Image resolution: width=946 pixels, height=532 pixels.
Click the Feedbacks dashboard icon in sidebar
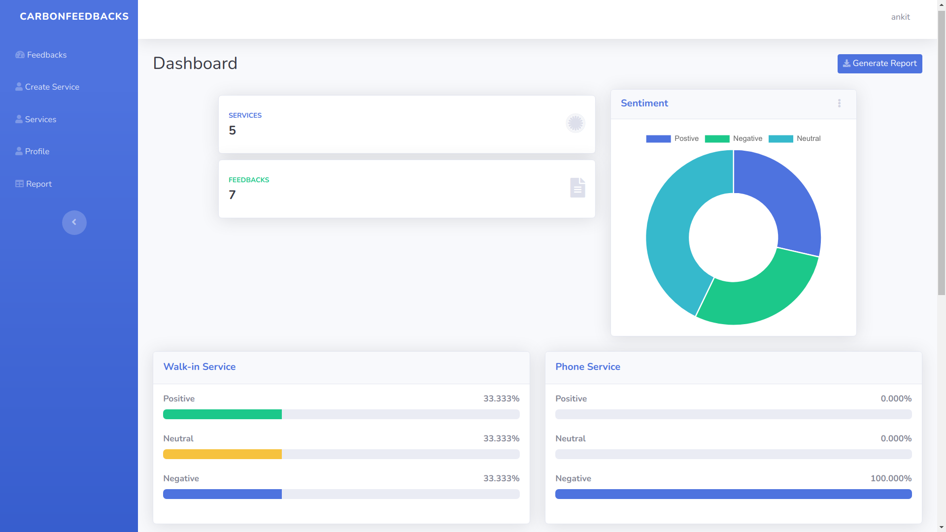pos(20,55)
